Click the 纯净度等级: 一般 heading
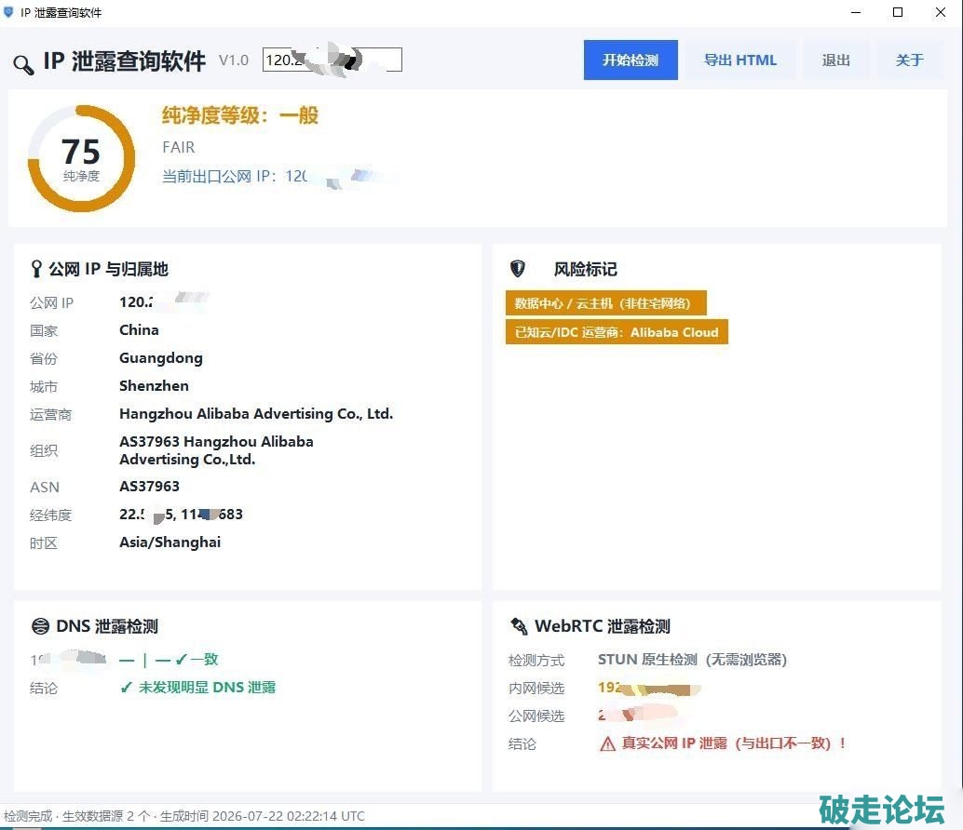963x830 pixels. (x=240, y=115)
